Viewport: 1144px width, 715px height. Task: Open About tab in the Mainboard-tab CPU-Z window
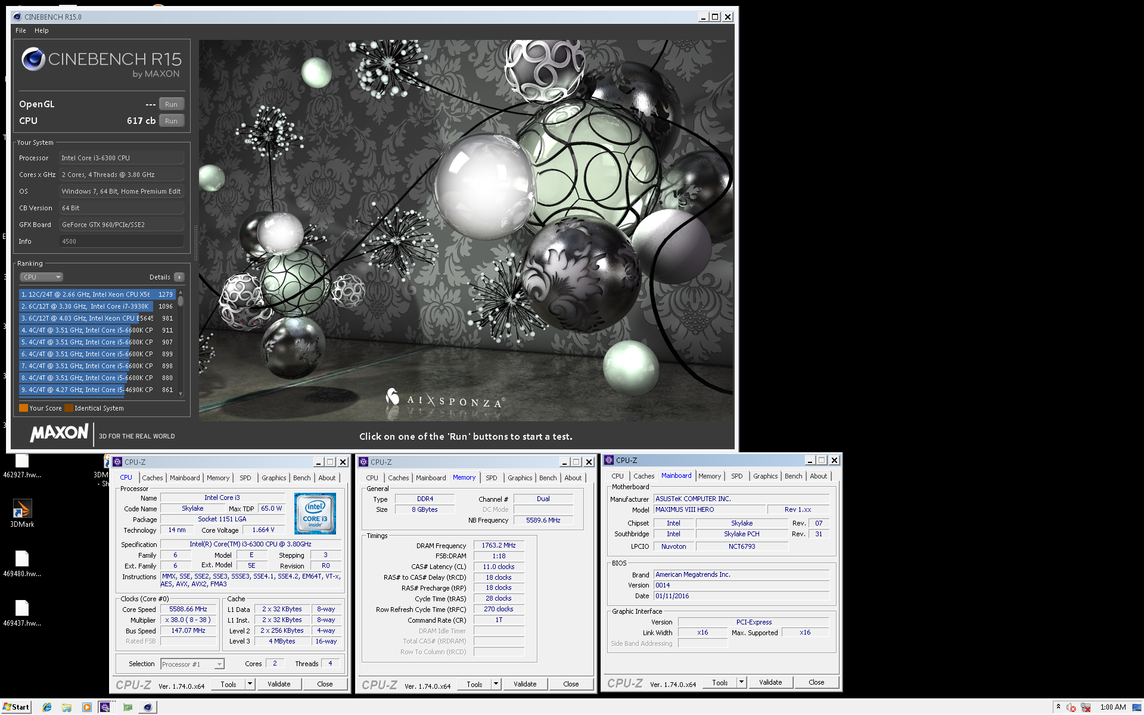(819, 476)
